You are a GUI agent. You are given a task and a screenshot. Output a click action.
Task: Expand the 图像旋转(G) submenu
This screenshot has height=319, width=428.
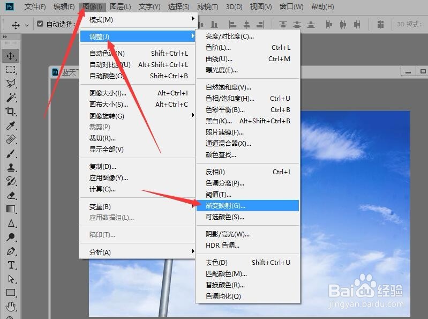pyautogui.click(x=138, y=116)
